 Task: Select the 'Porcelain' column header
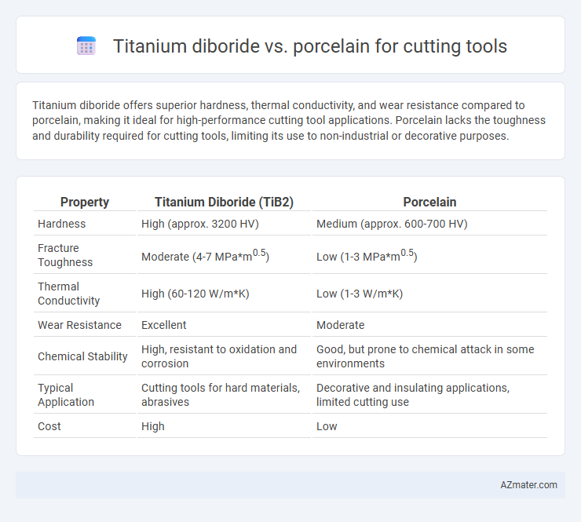point(429,202)
